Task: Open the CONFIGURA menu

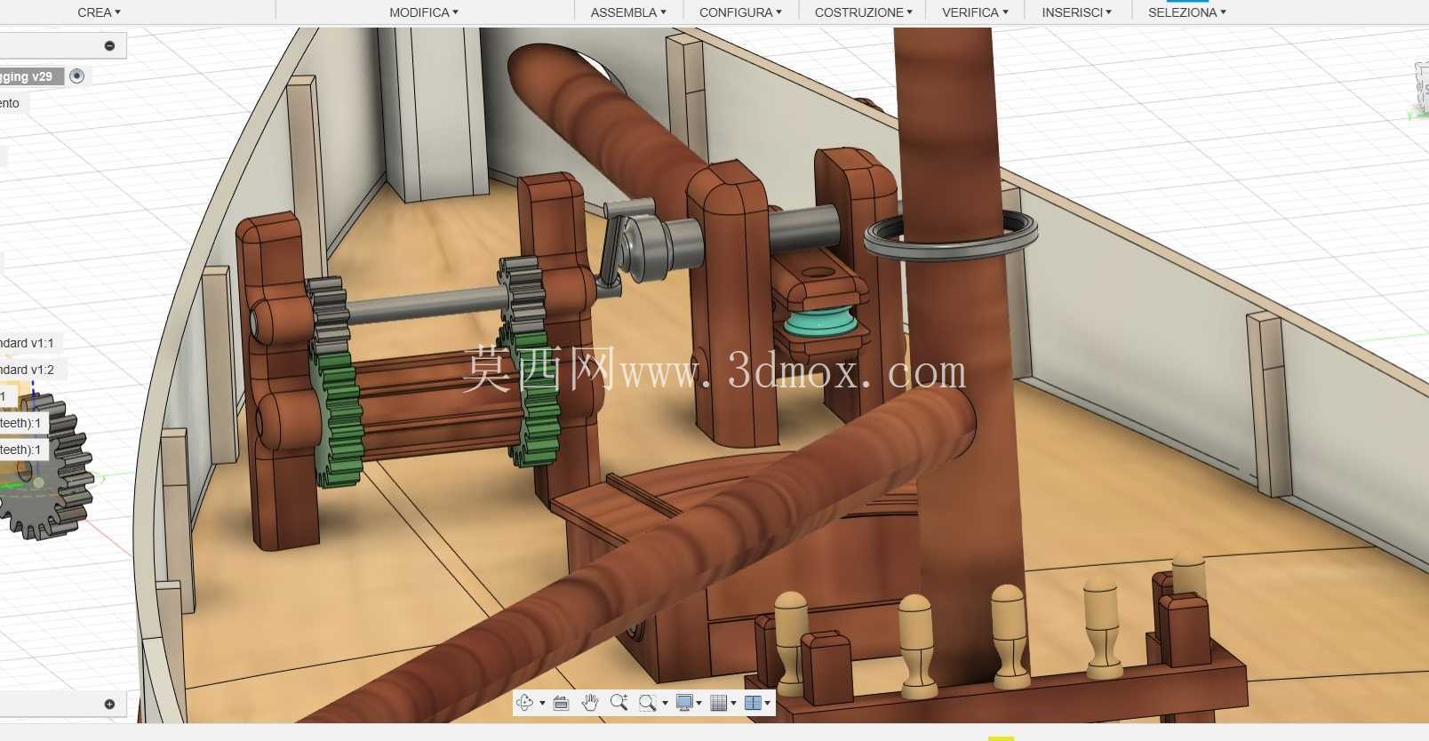Action: [x=740, y=12]
